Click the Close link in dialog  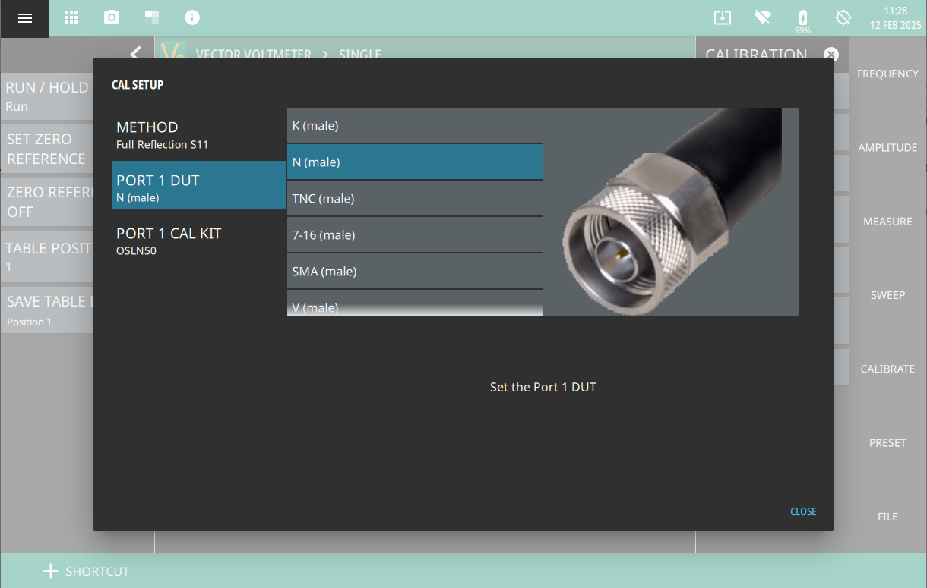pos(802,511)
